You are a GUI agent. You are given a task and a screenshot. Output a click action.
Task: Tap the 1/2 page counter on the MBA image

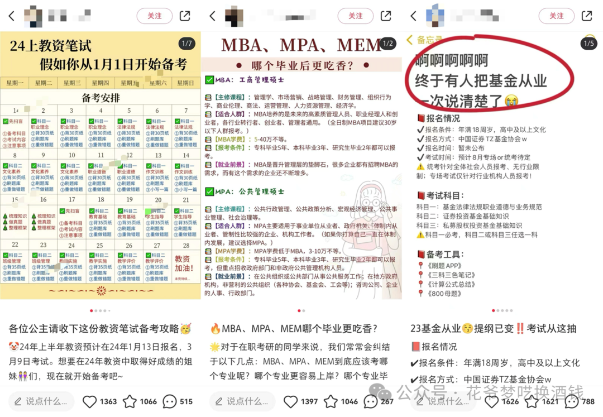click(x=387, y=44)
